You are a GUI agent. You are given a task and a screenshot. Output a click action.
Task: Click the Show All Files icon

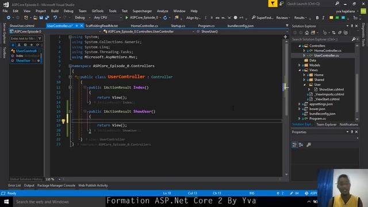click(x=346, y=33)
